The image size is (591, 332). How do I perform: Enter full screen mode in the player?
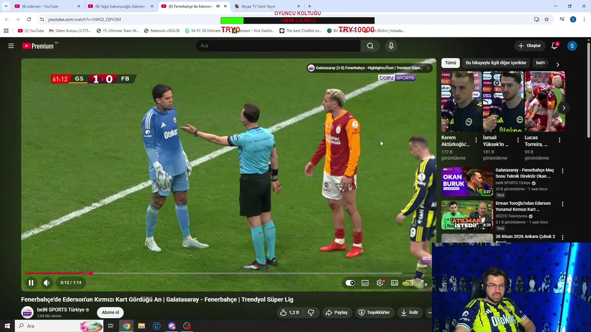(424, 283)
